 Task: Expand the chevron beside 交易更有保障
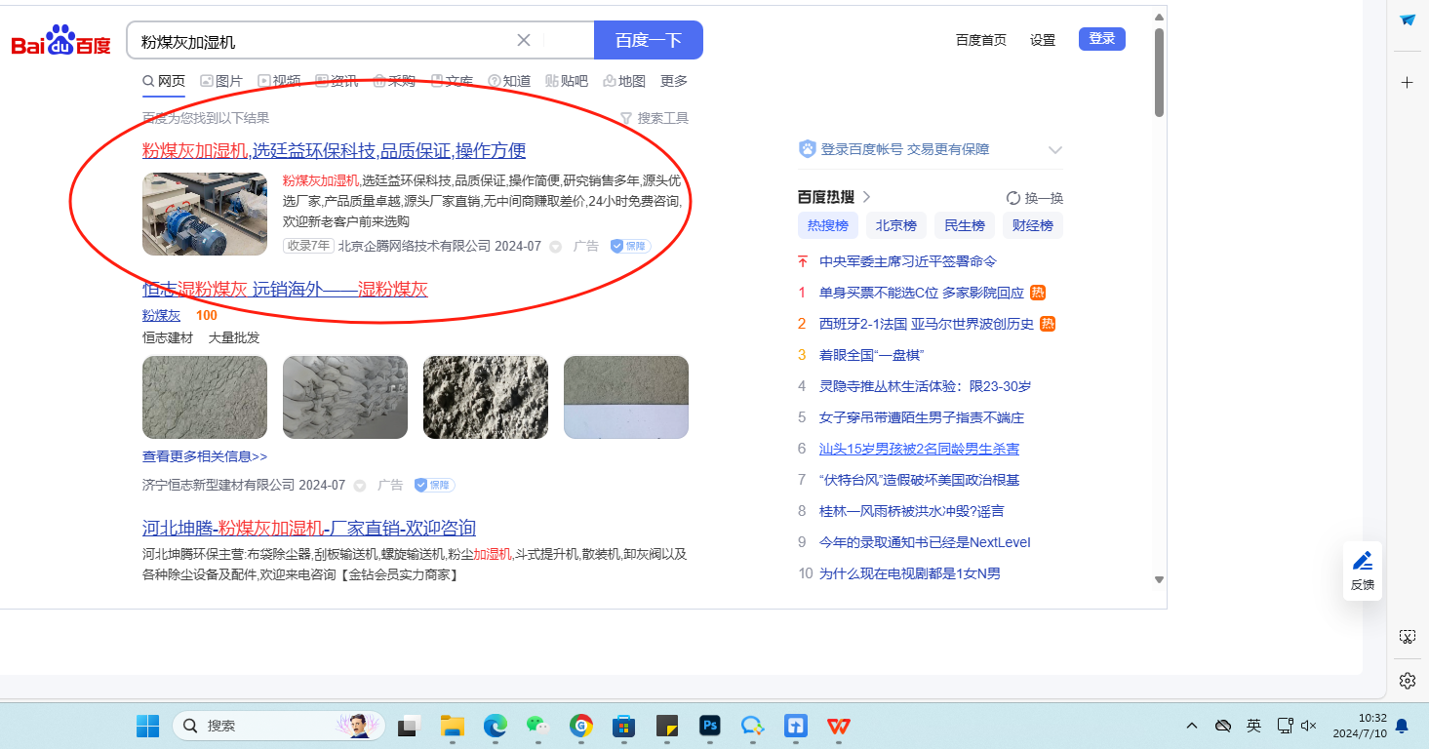pyautogui.click(x=1054, y=149)
